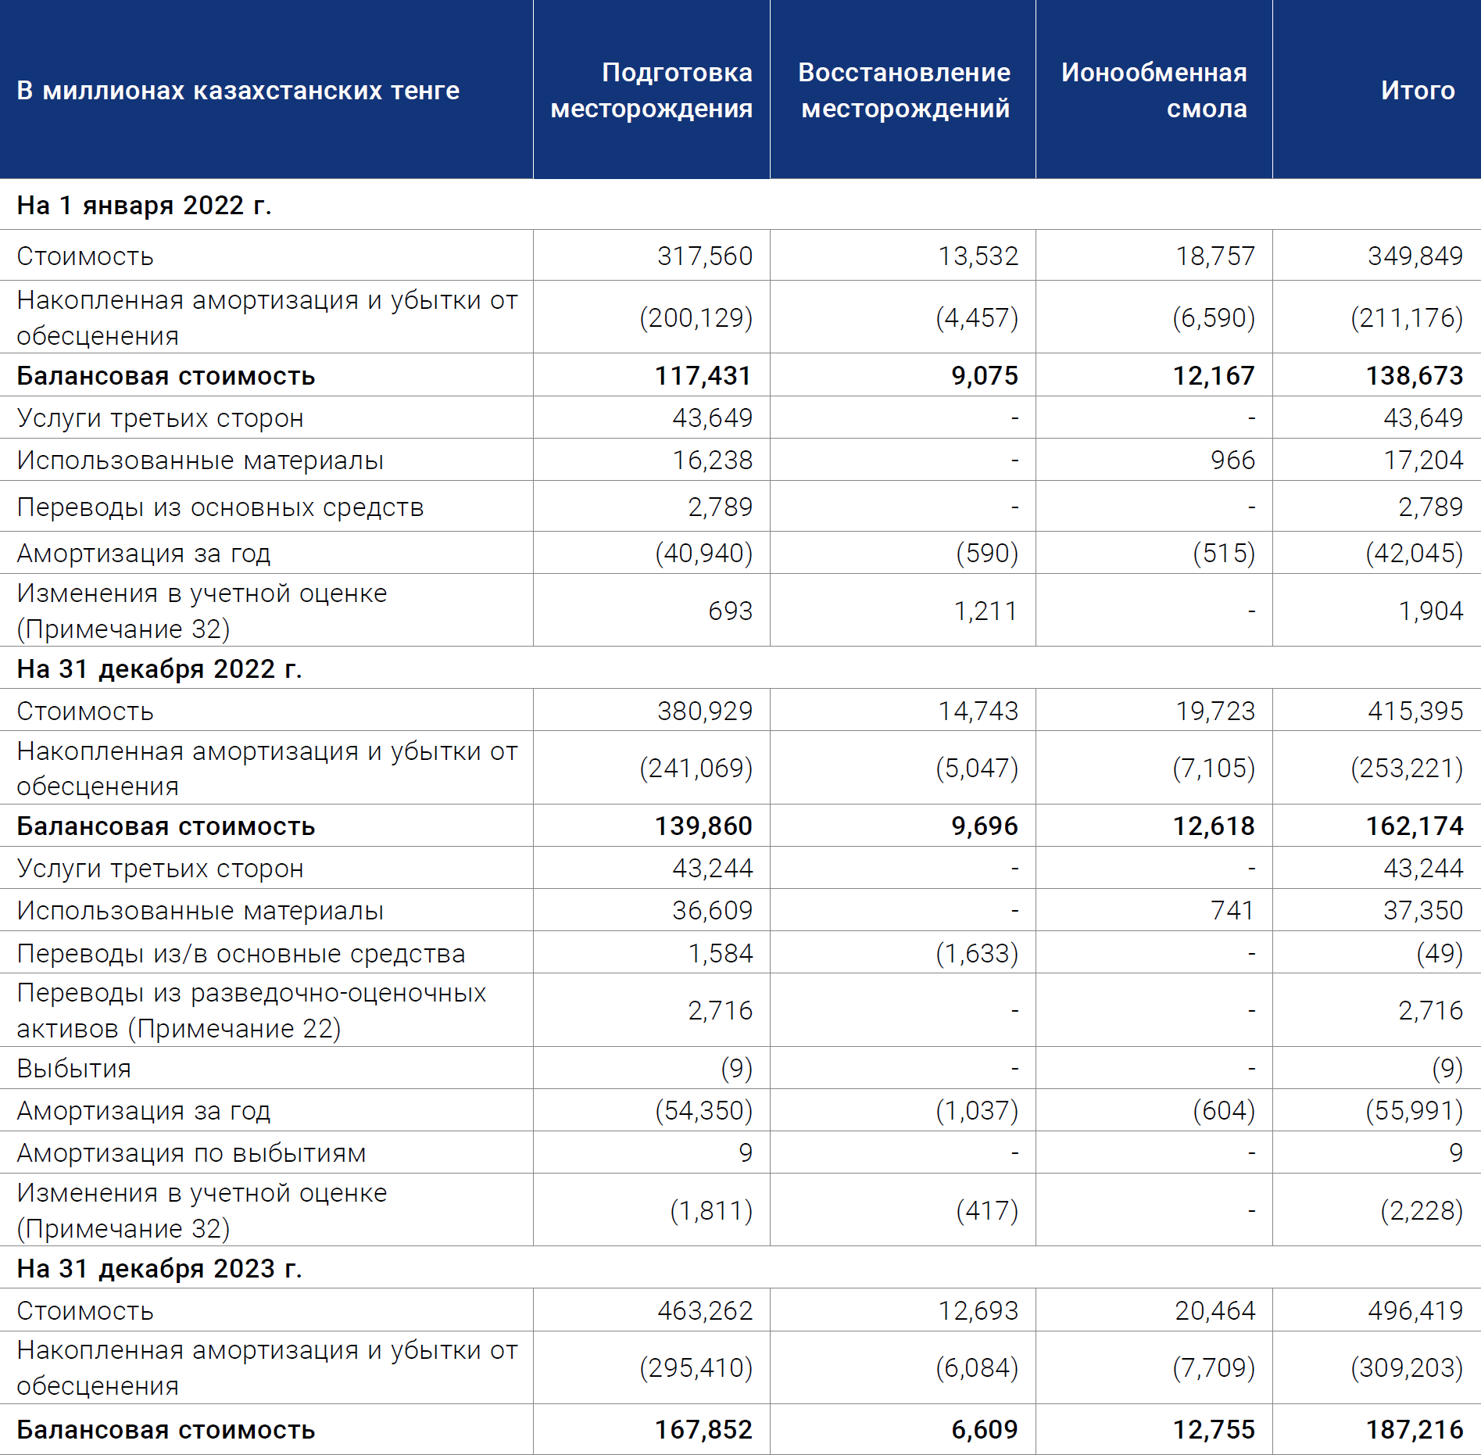Image resolution: width=1481 pixels, height=1455 pixels.
Task: Click the total (49)
Action: (x=1440, y=954)
